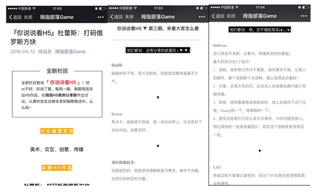Image resolution: width=320 pixels, height=195 pixels.
Task: Click the battery icon on the left screen
Action: click(x=102, y=9)
